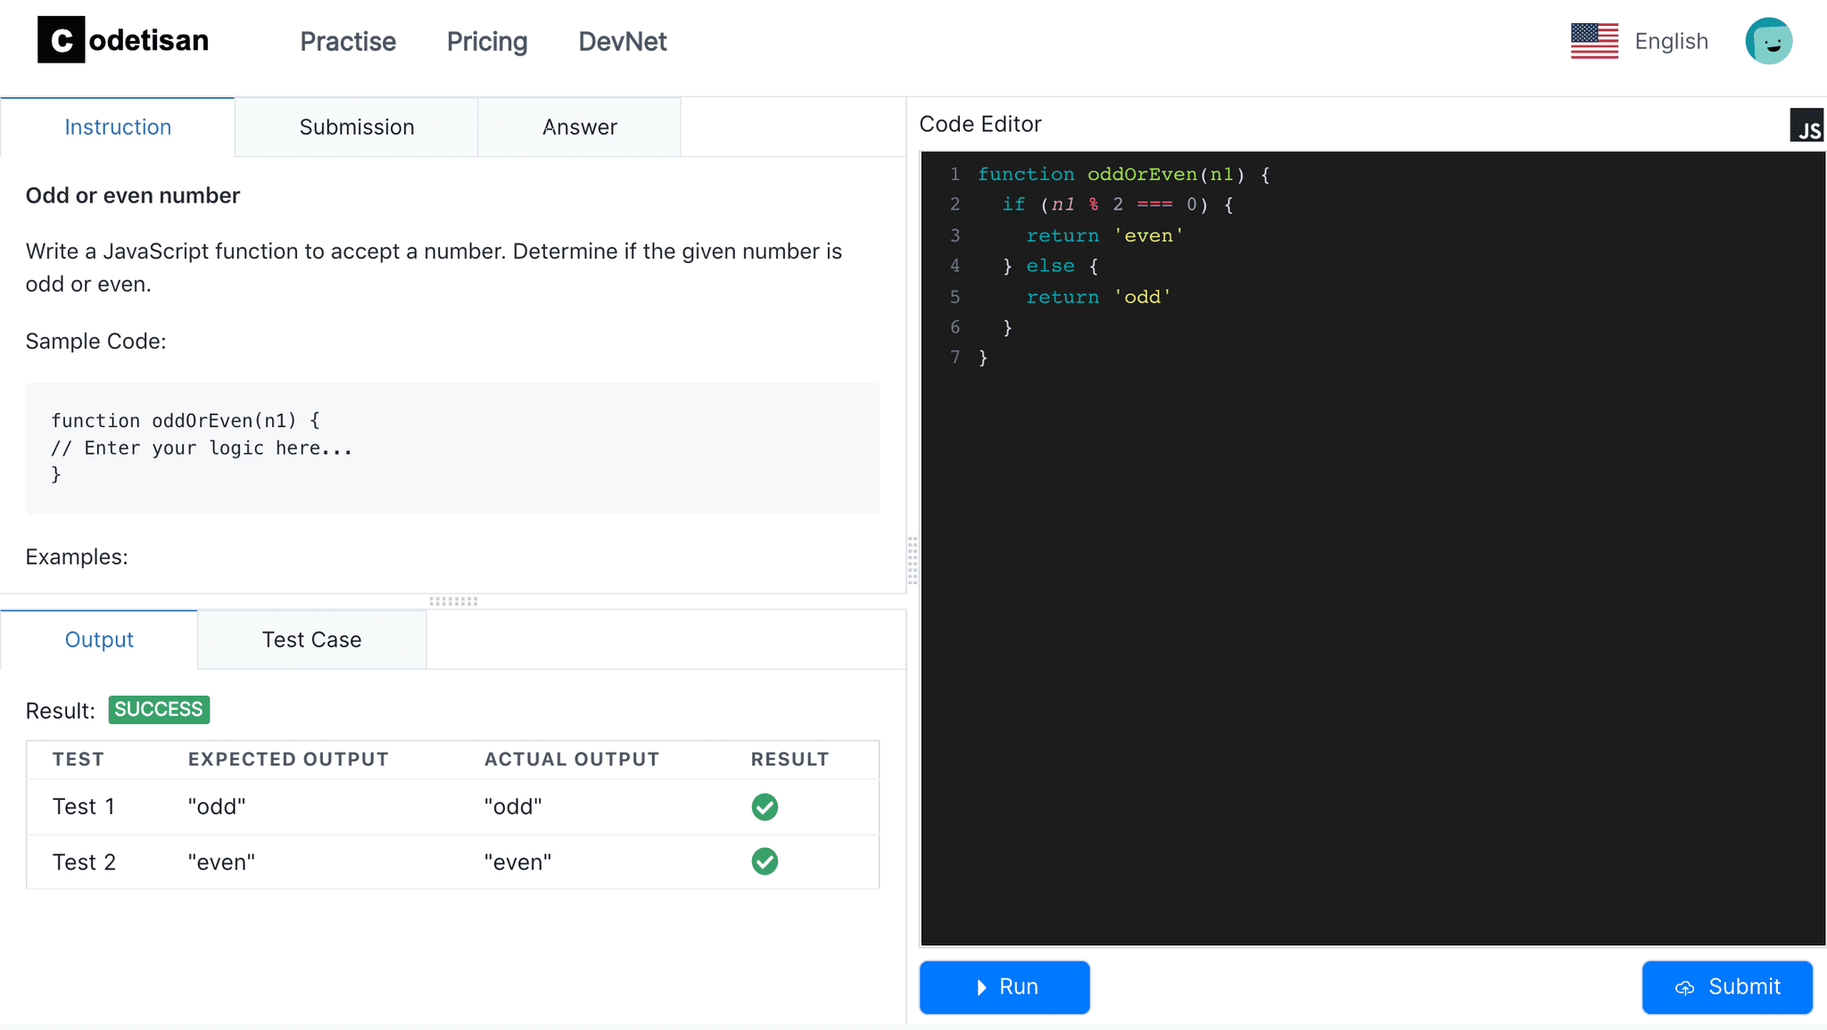This screenshot has height=1030, width=1827.
Task: Click the horizontal panel resize handle
Action: [x=453, y=602]
